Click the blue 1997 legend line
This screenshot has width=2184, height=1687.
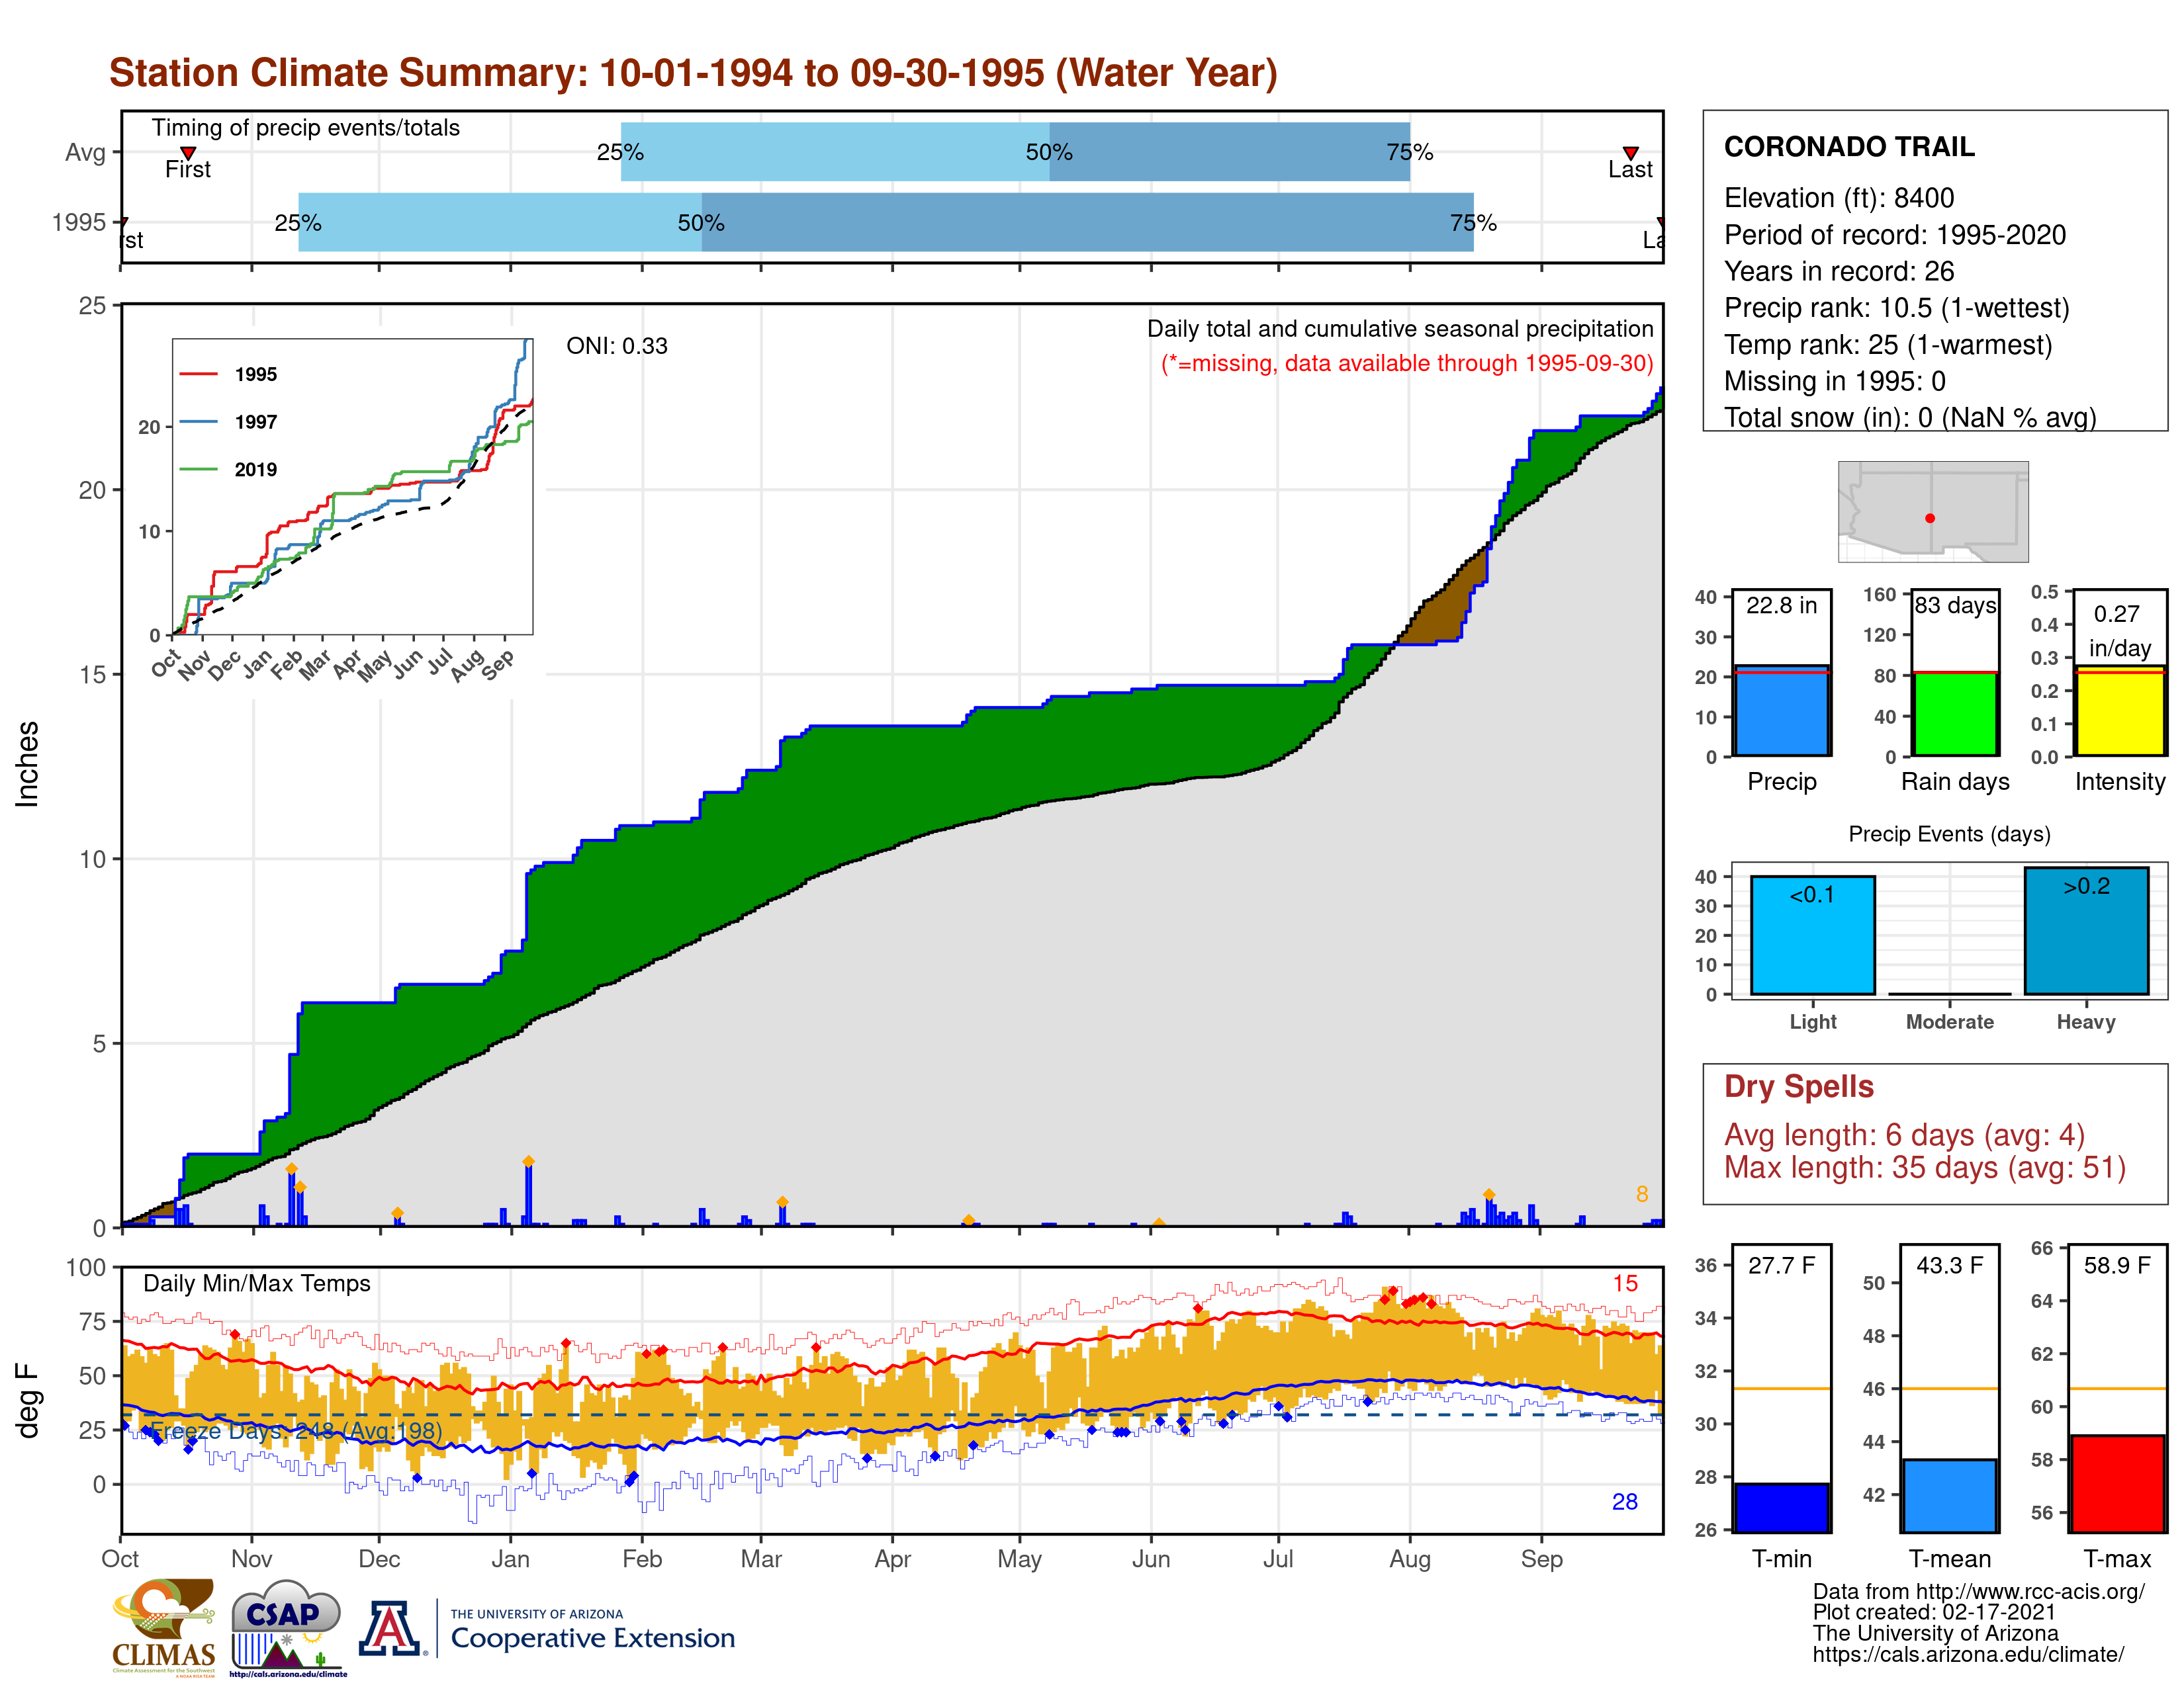[198, 422]
